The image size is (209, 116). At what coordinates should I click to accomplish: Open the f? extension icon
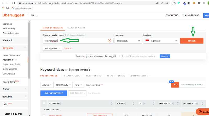coord(173,3)
